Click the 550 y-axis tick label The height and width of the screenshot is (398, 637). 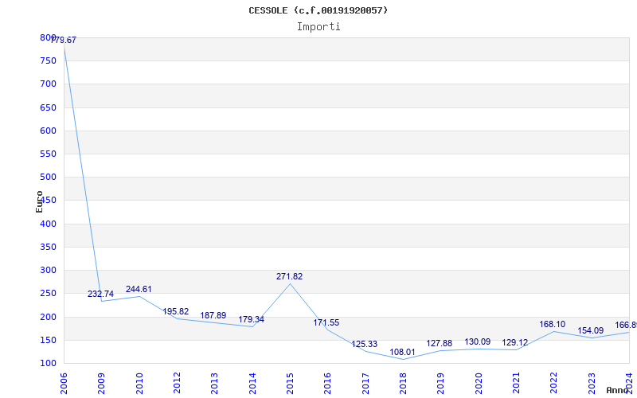48,154
